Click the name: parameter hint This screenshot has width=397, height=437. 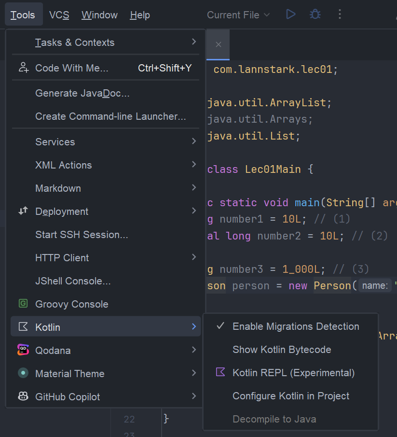point(375,286)
